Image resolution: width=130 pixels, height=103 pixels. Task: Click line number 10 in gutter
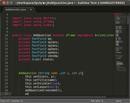[6, 35]
